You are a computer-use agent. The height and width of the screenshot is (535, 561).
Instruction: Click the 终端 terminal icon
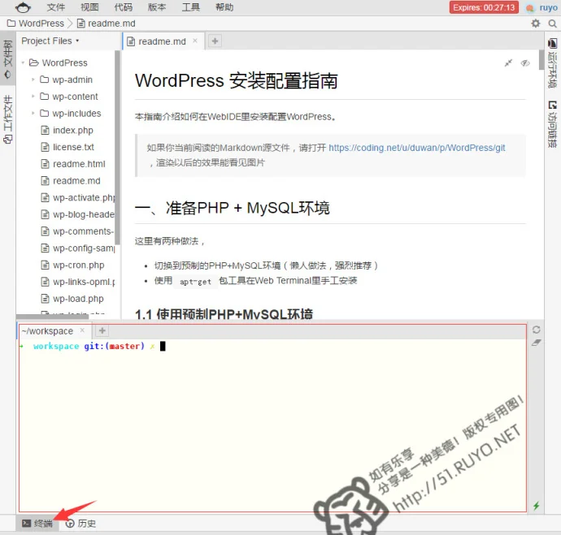26,524
